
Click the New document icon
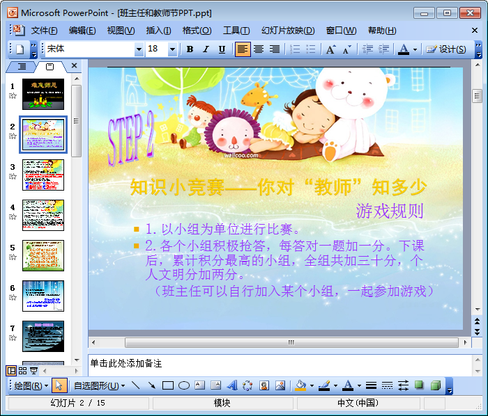tap(20, 49)
